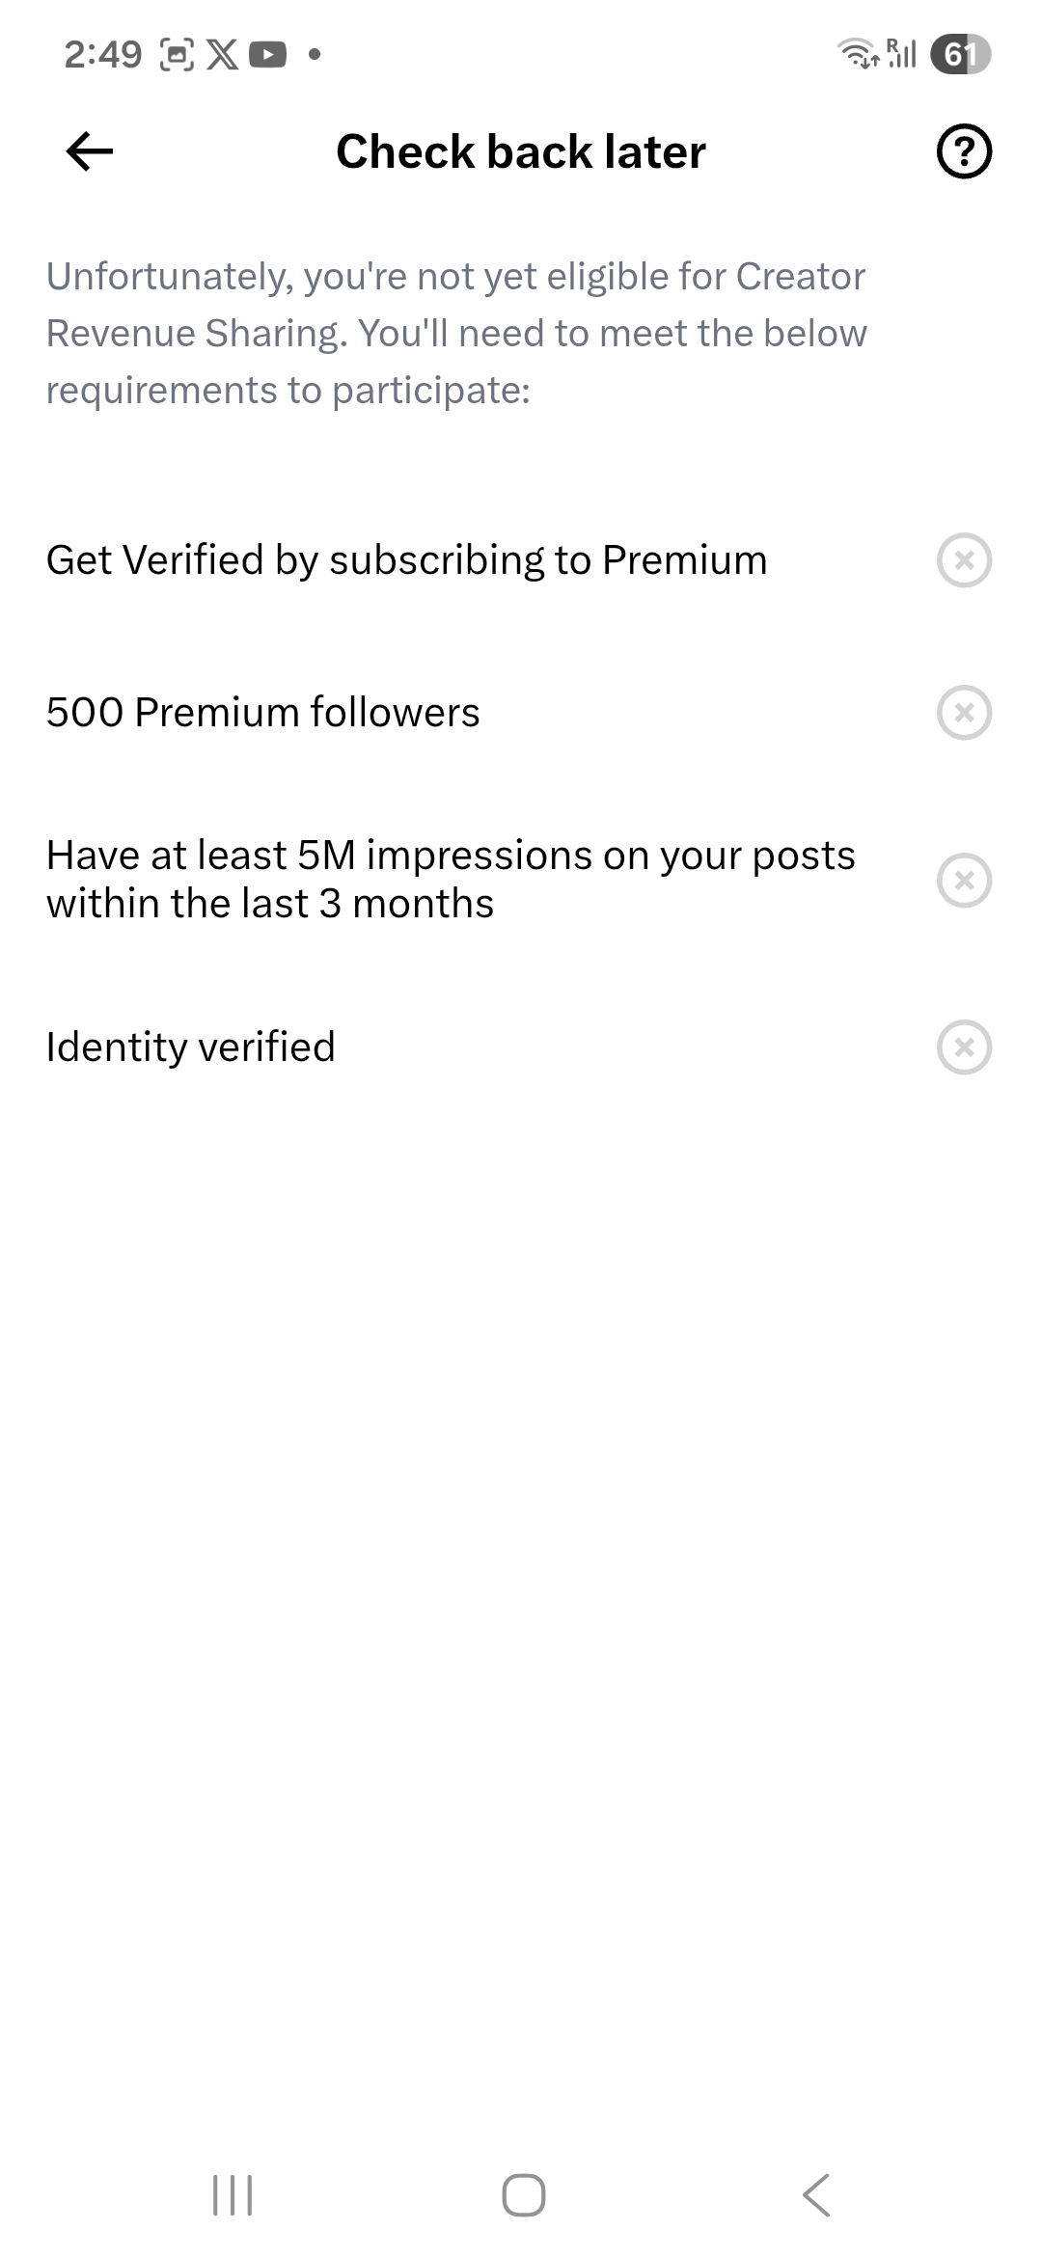Tap the Wi-Fi signal status icon

[x=858, y=54]
